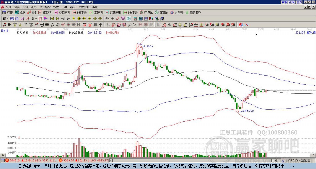Click the 日K线 label
This screenshot has height=169, width=316.
point(5,31)
